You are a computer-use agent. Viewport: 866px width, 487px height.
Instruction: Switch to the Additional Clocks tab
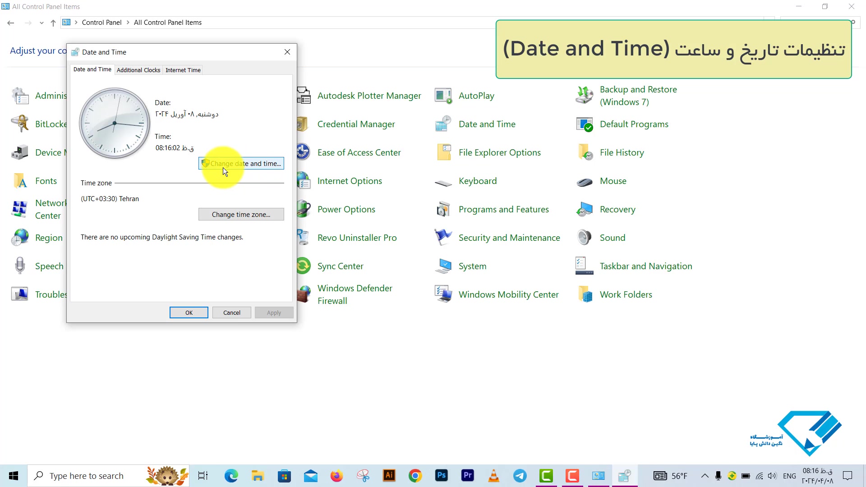tap(138, 70)
